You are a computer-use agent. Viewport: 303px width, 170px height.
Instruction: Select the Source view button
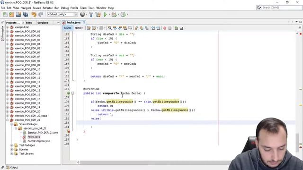[x=68, y=28]
